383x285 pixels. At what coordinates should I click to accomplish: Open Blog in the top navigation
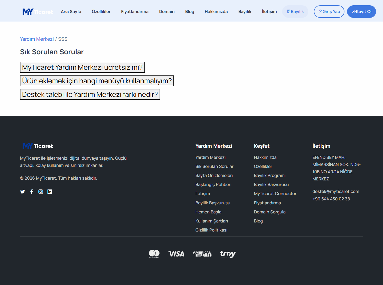[x=190, y=12]
